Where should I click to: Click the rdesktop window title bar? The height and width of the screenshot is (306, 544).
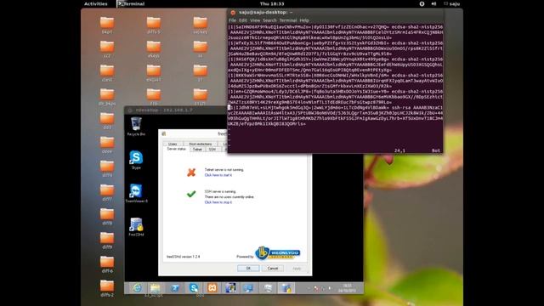[x=176, y=110]
